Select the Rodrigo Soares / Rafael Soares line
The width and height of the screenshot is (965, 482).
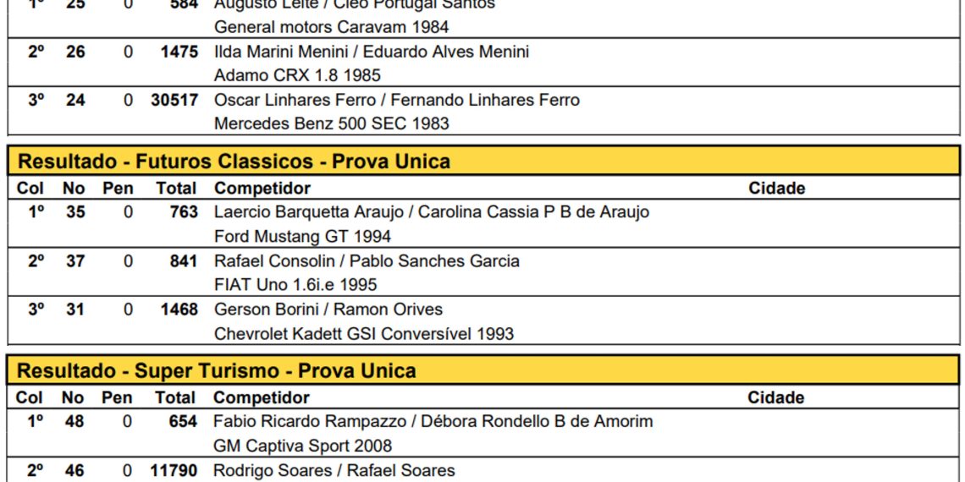point(334,470)
